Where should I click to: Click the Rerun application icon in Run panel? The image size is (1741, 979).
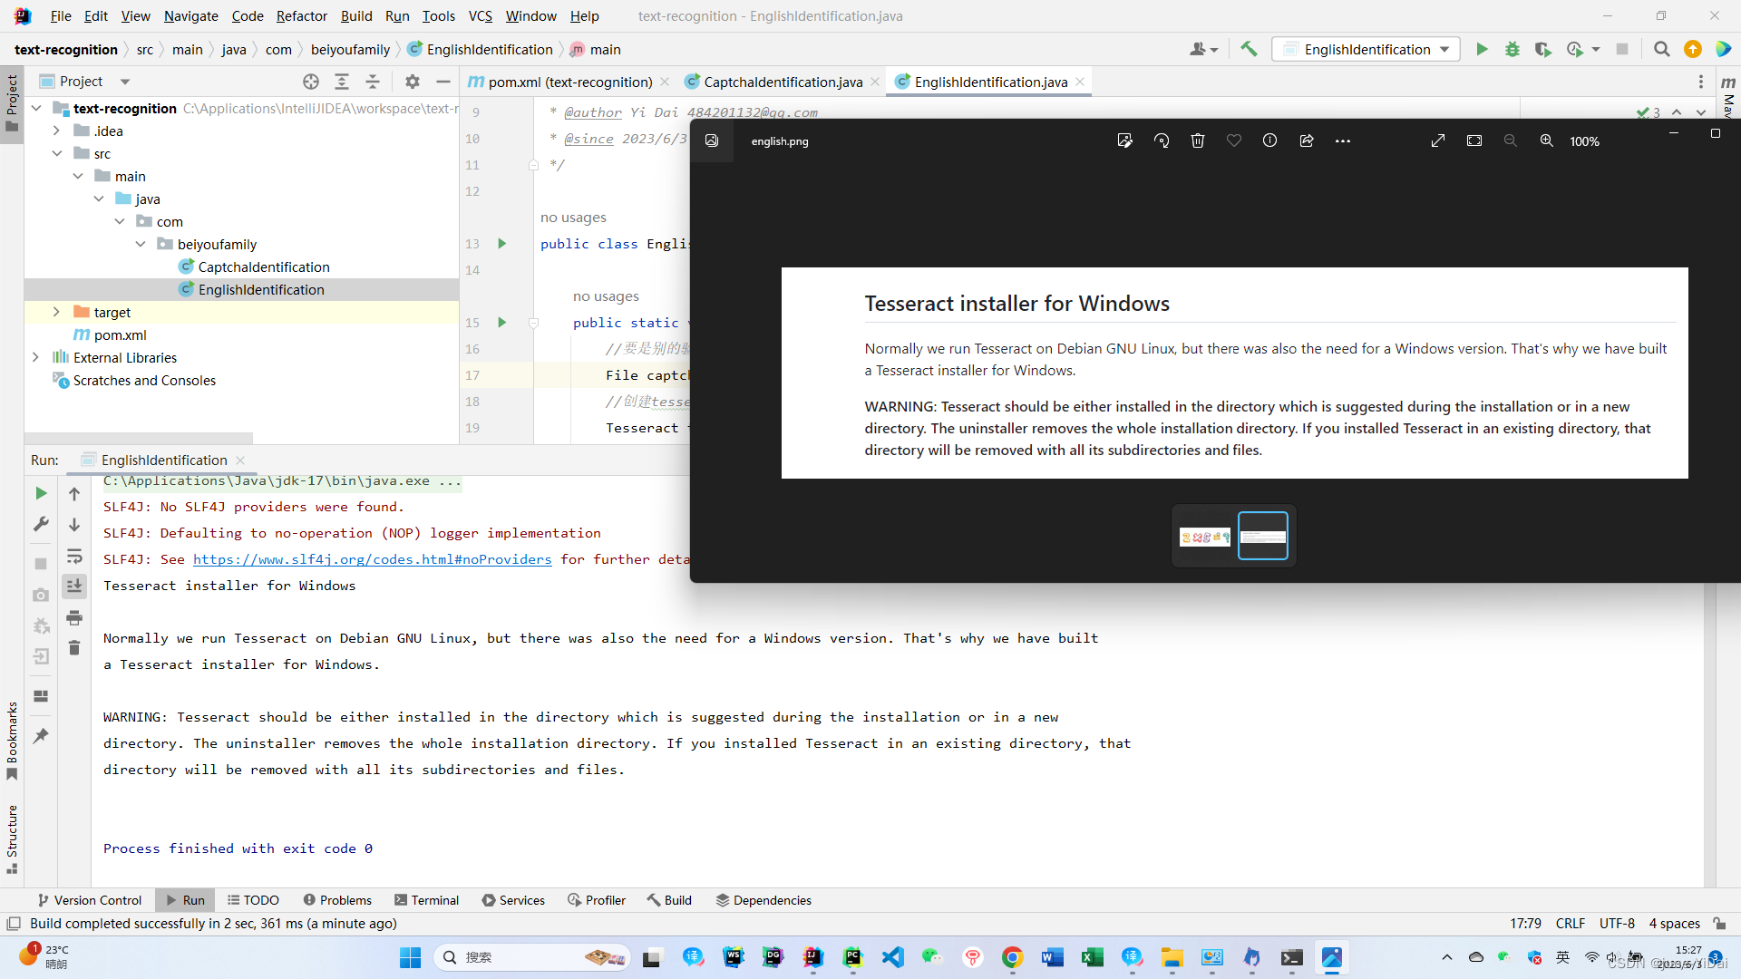tap(41, 491)
